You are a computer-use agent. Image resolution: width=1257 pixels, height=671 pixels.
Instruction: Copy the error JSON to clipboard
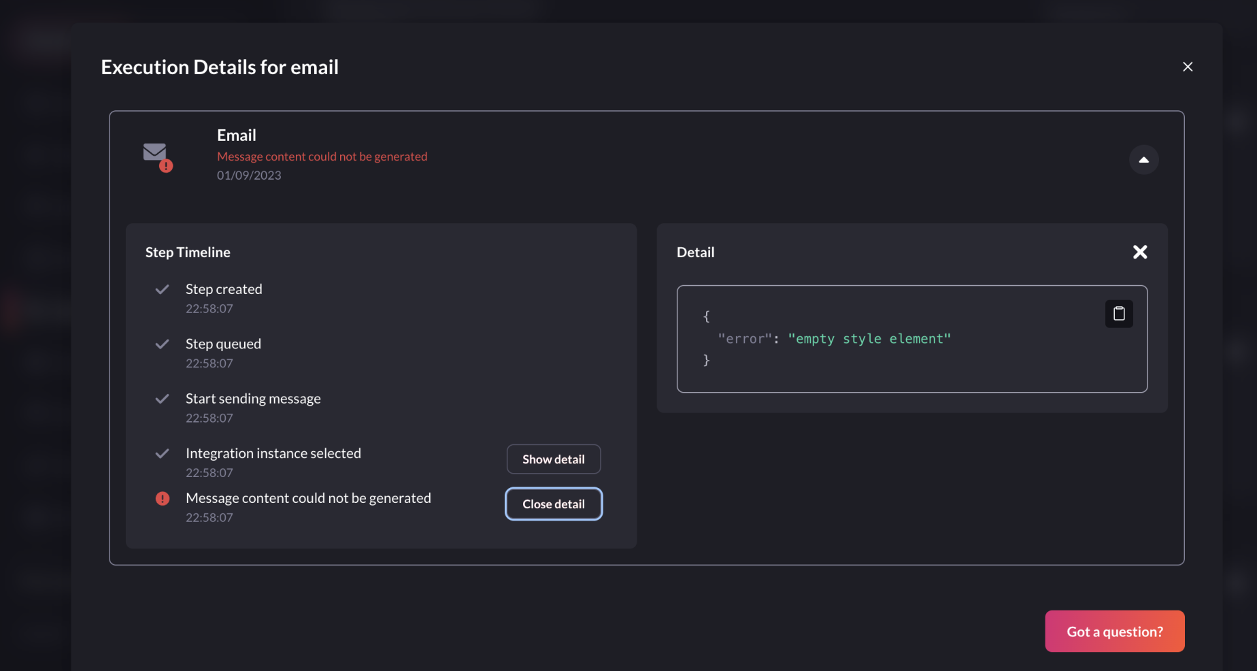pyautogui.click(x=1119, y=313)
